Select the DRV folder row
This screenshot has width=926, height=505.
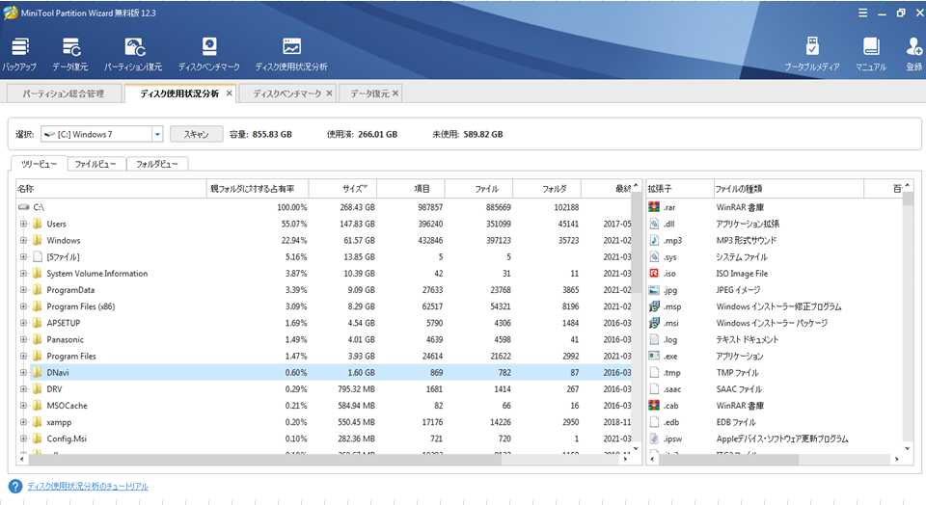coord(324,388)
